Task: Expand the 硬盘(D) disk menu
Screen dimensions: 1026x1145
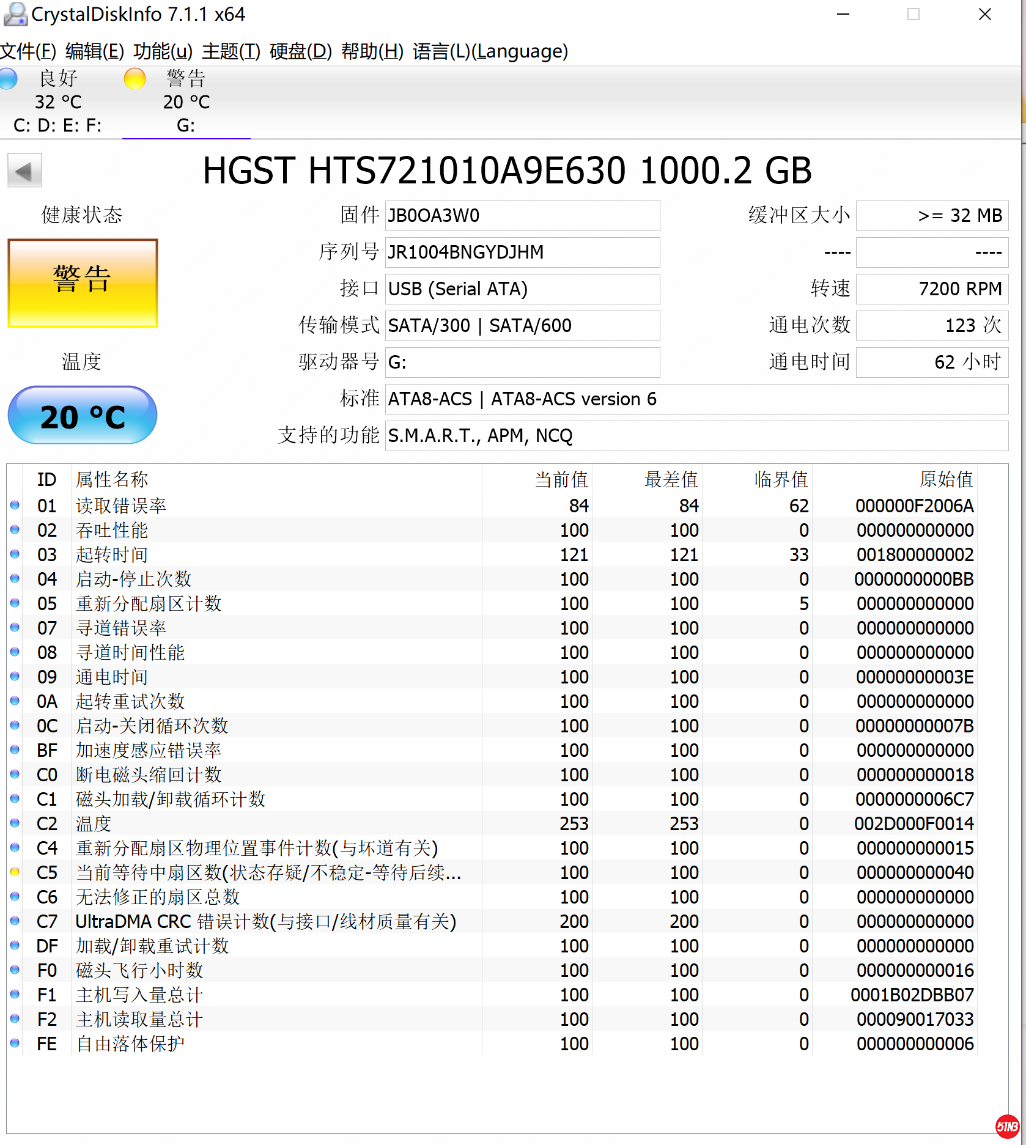Action: coord(300,51)
